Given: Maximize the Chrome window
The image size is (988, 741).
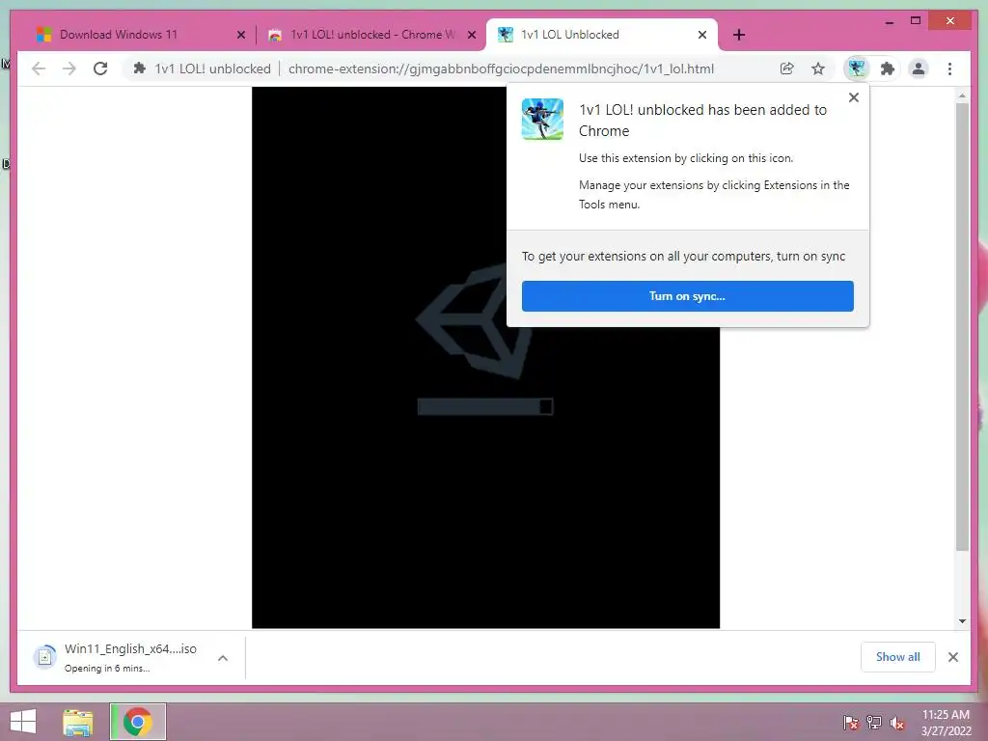Looking at the screenshot, I should 916,21.
